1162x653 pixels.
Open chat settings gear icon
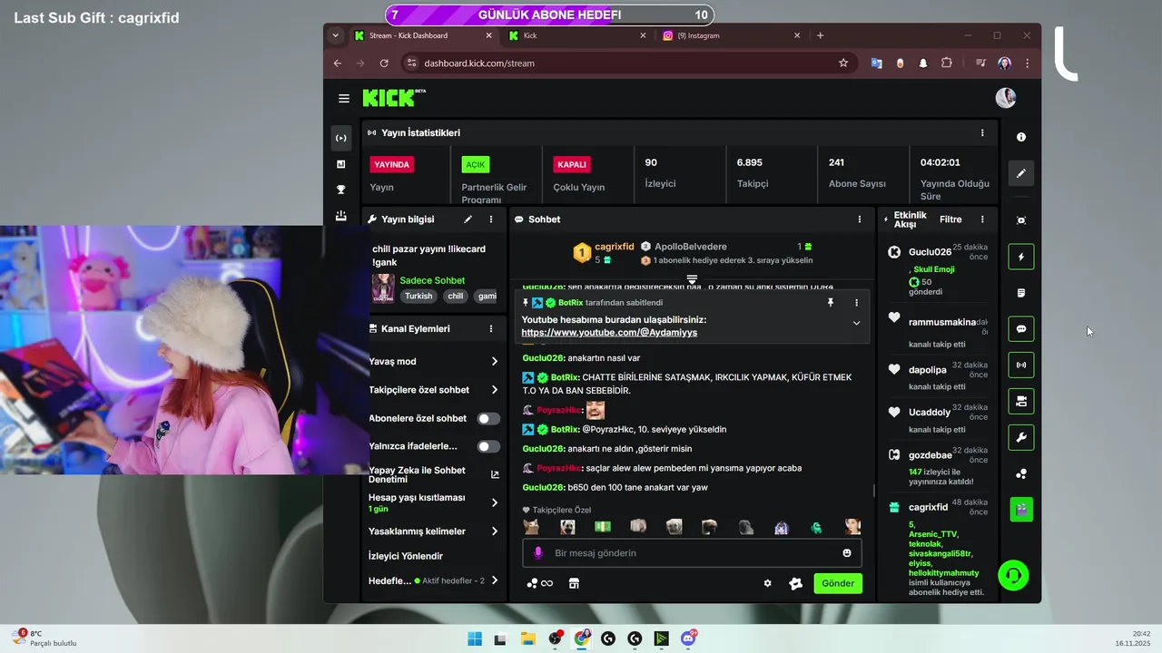click(x=767, y=583)
